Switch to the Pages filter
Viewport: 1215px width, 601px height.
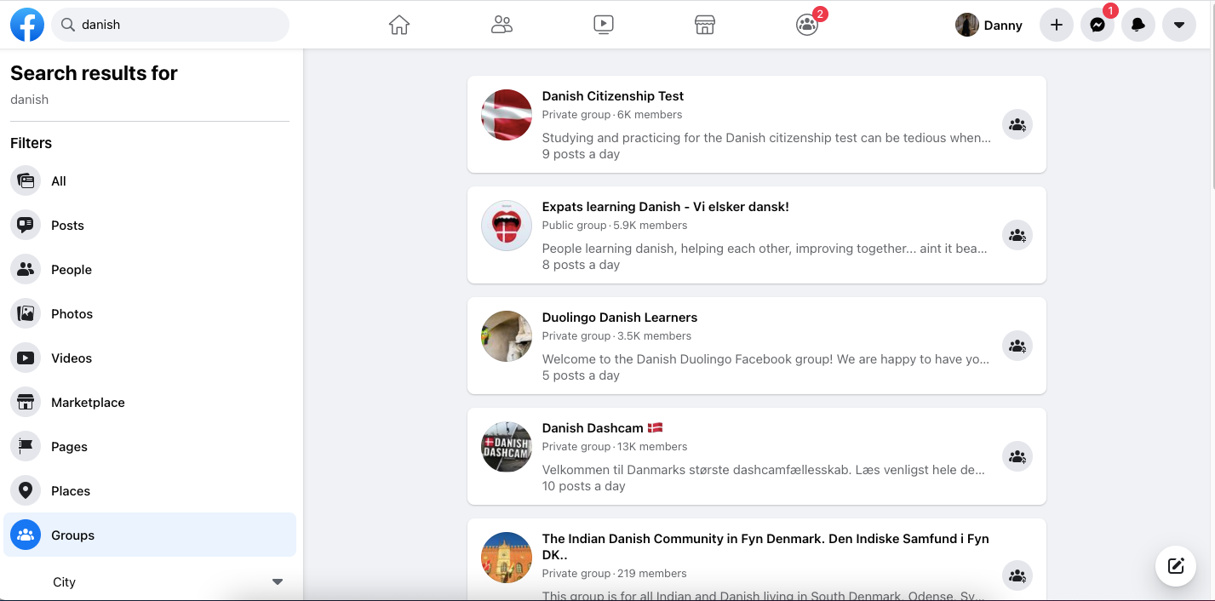click(x=69, y=446)
